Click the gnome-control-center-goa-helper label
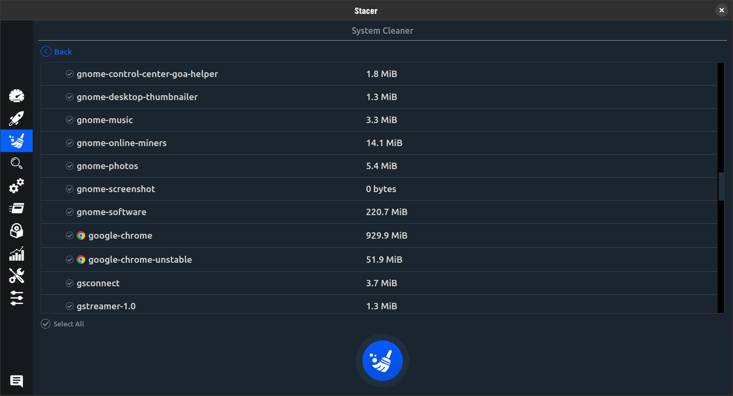The width and height of the screenshot is (733, 396). click(147, 74)
